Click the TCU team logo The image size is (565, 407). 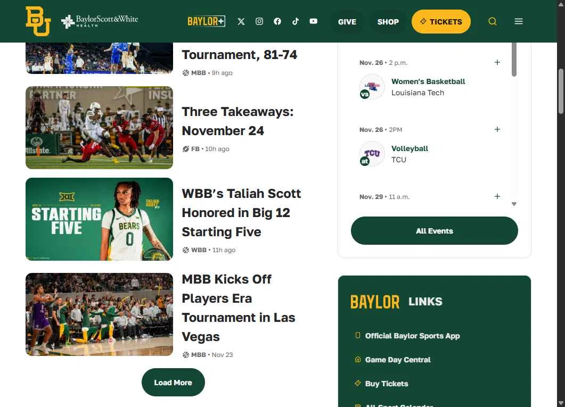pyautogui.click(x=372, y=154)
